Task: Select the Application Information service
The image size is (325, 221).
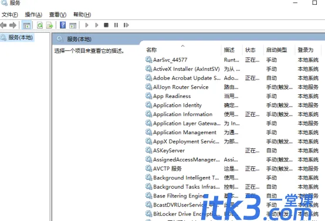Action: [232, 114]
